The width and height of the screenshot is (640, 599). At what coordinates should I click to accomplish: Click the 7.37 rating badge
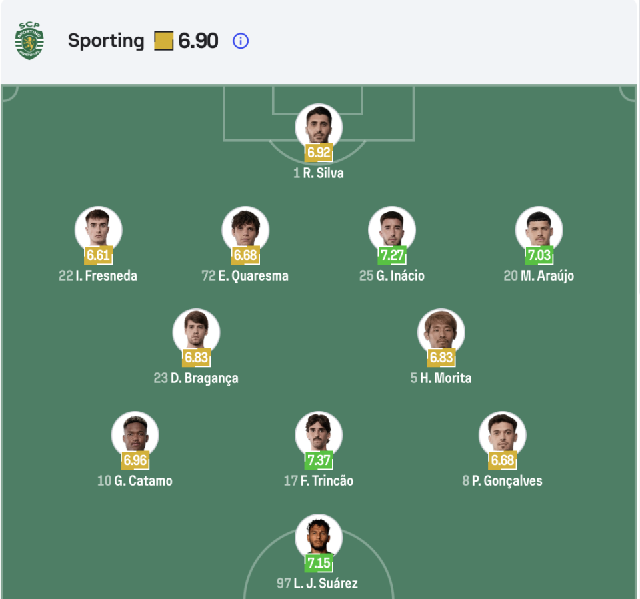pos(319,460)
